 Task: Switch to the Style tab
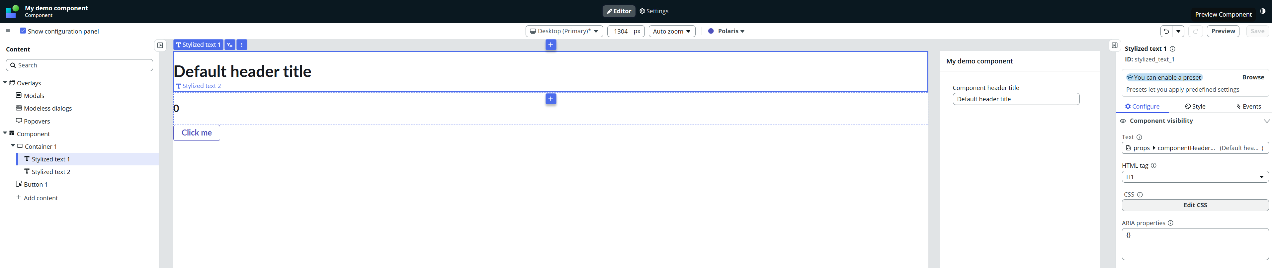tap(1195, 107)
